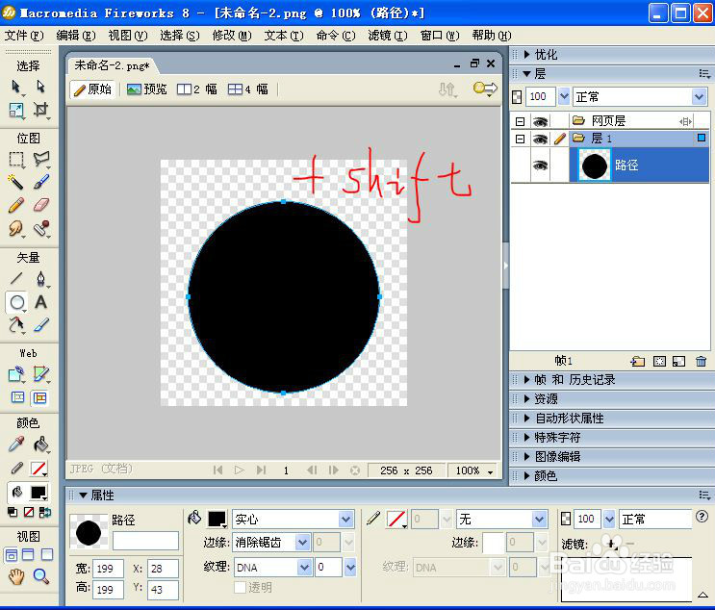Switch to the 预览 tab
The image size is (715, 610).
[x=147, y=89]
